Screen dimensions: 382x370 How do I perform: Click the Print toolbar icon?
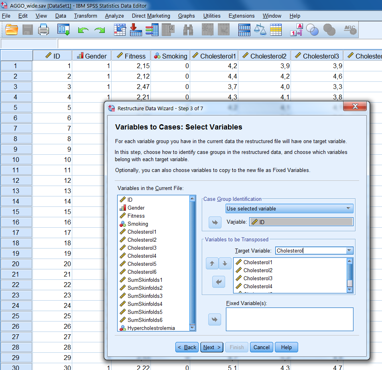click(43, 29)
